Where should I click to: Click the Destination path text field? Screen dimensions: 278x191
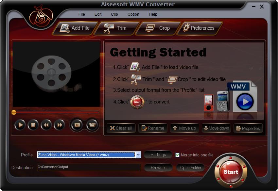pos(89,167)
